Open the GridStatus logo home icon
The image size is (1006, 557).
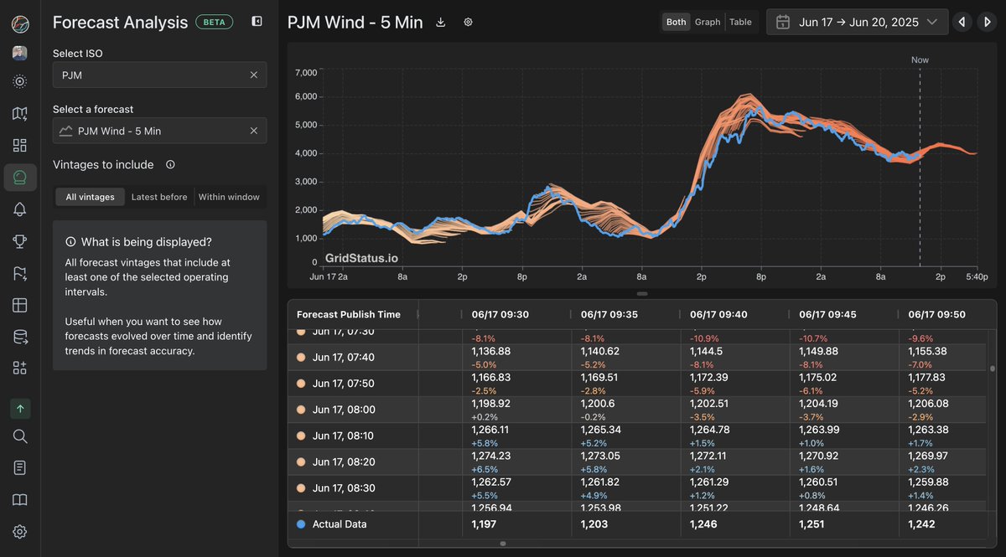20,24
